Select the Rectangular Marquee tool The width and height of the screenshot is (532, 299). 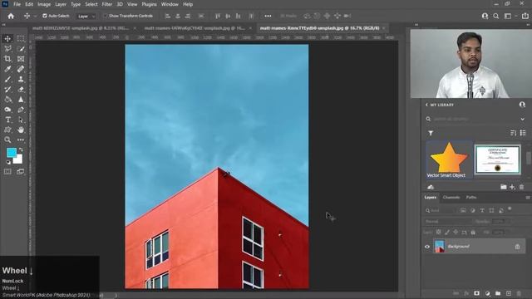click(21, 39)
